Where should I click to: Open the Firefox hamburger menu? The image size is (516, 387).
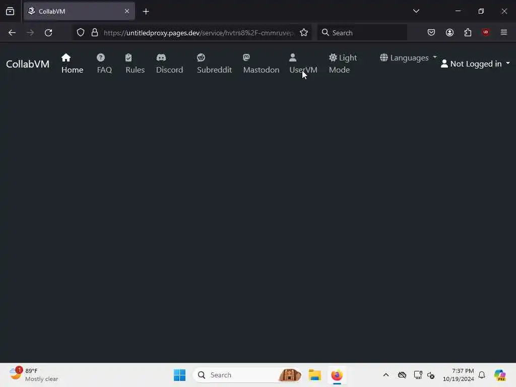tap(504, 32)
